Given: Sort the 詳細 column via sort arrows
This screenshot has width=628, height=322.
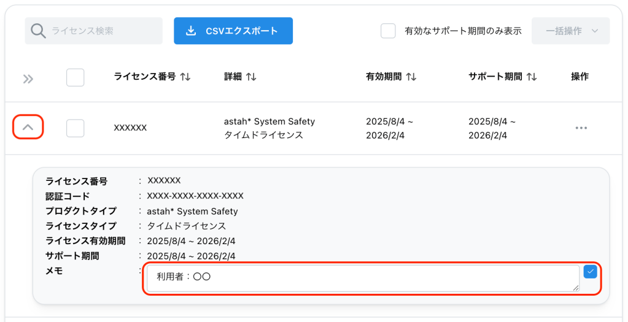Looking at the screenshot, I should [x=251, y=77].
